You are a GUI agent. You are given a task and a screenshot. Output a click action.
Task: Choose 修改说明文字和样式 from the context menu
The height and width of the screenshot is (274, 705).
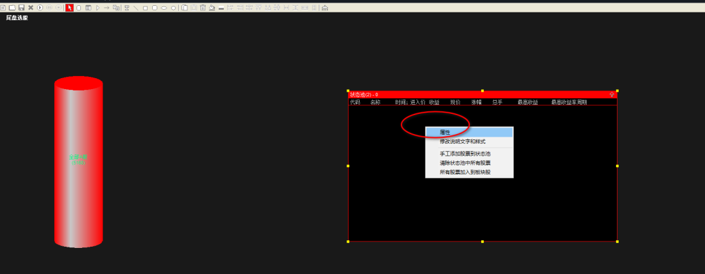coord(469,142)
